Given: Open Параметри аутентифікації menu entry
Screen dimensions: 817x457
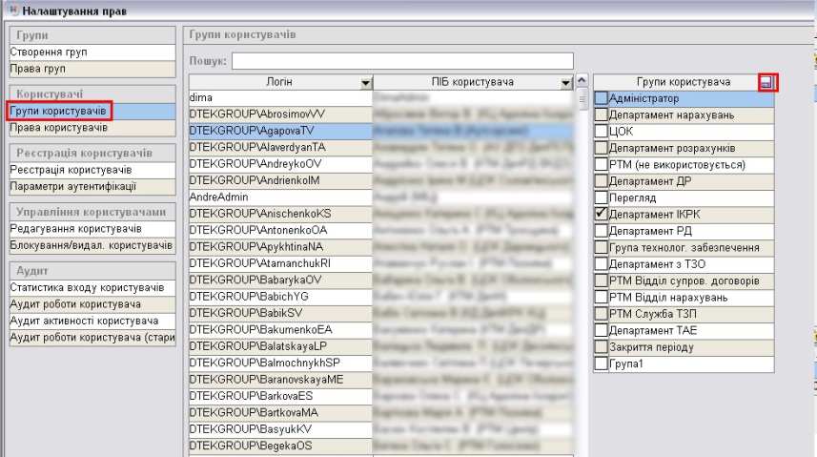Looking at the screenshot, I should (91, 186).
